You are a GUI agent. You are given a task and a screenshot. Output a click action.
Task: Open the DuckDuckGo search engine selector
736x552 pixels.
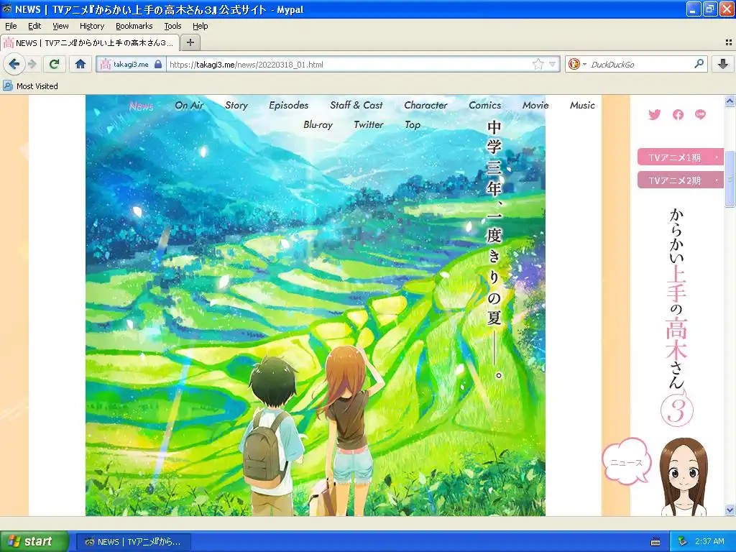[x=577, y=64]
